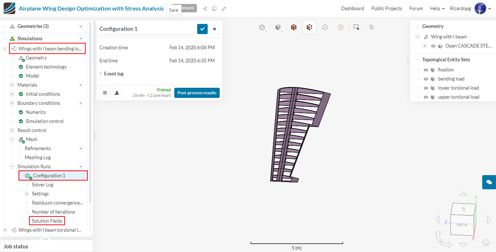496x252 pixels.
Task: Collapse the Event log section
Action: click(101, 74)
